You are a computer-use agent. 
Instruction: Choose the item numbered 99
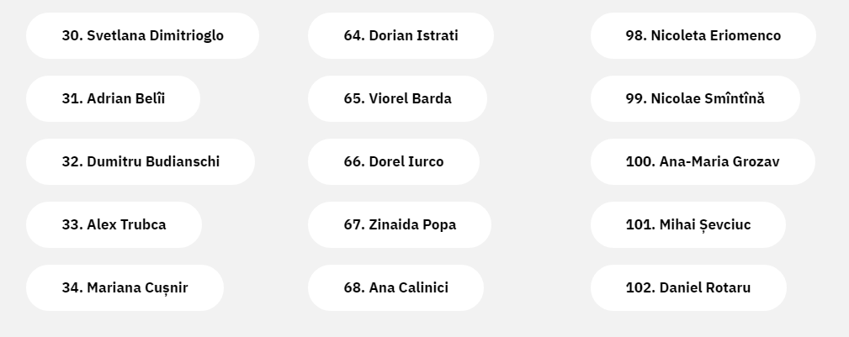(695, 99)
